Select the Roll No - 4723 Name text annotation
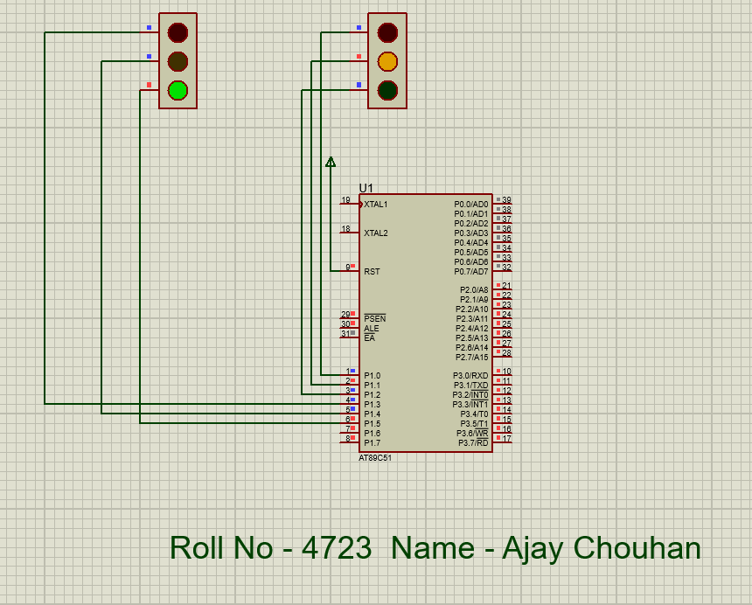752x605 pixels. click(435, 548)
